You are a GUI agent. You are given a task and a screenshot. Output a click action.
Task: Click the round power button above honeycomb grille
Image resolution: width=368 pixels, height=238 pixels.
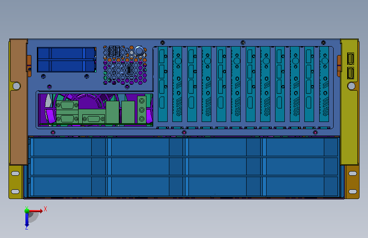(x=139, y=51)
